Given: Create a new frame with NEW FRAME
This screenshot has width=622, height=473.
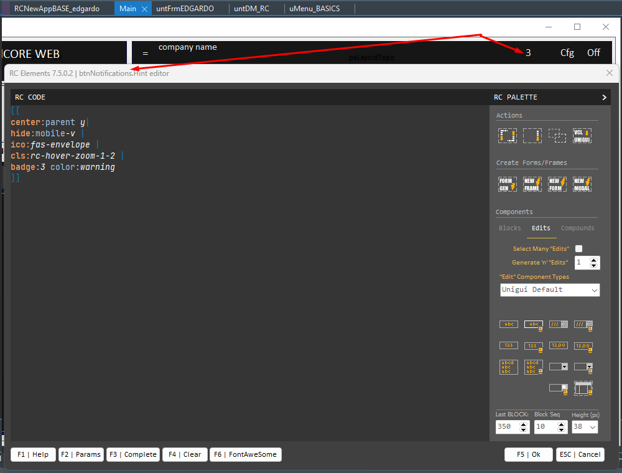Looking at the screenshot, I should 532,184.
